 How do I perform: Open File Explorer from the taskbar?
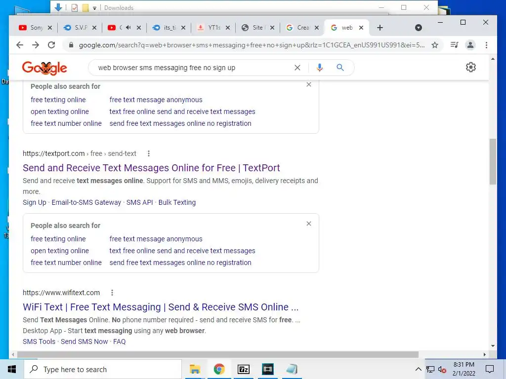coord(195,369)
